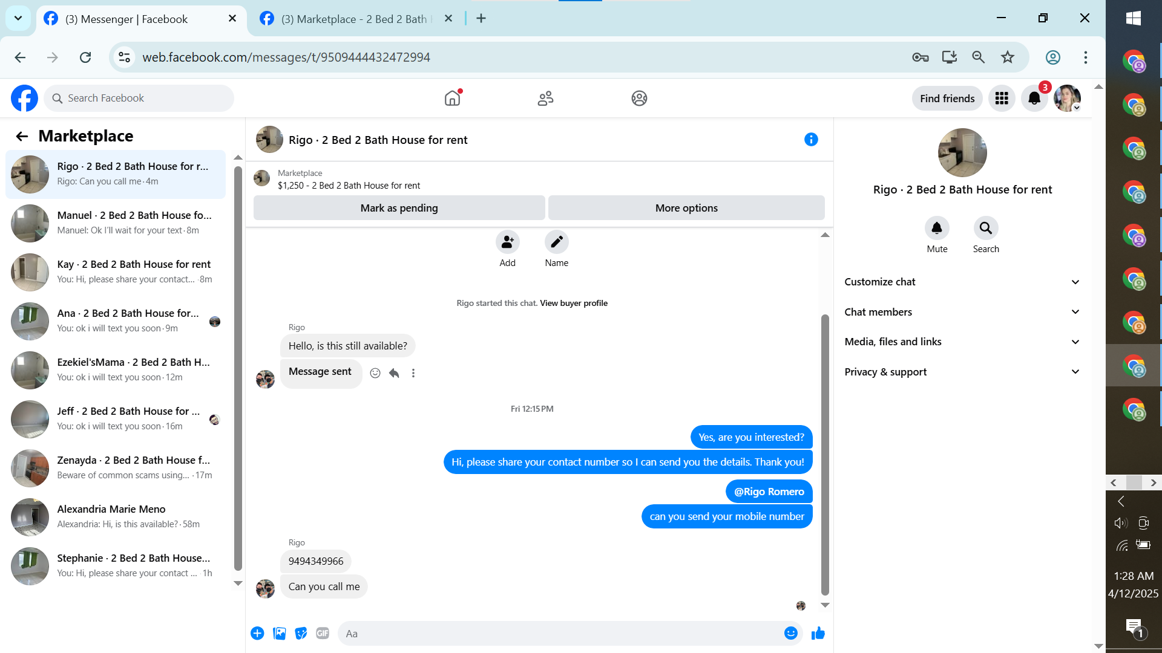This screenshot has width=1162, height=653.
Task: Search in conversation with magnifier icon
Action: (986, 228)
